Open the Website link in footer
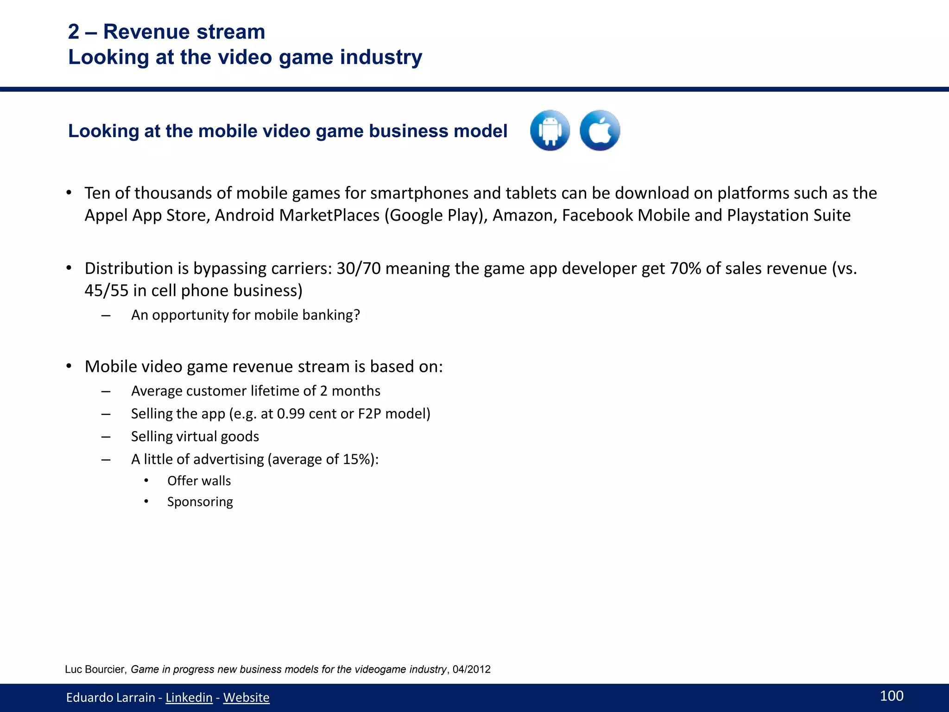Viewport: 949px width, 712px height. click(246, 697)
